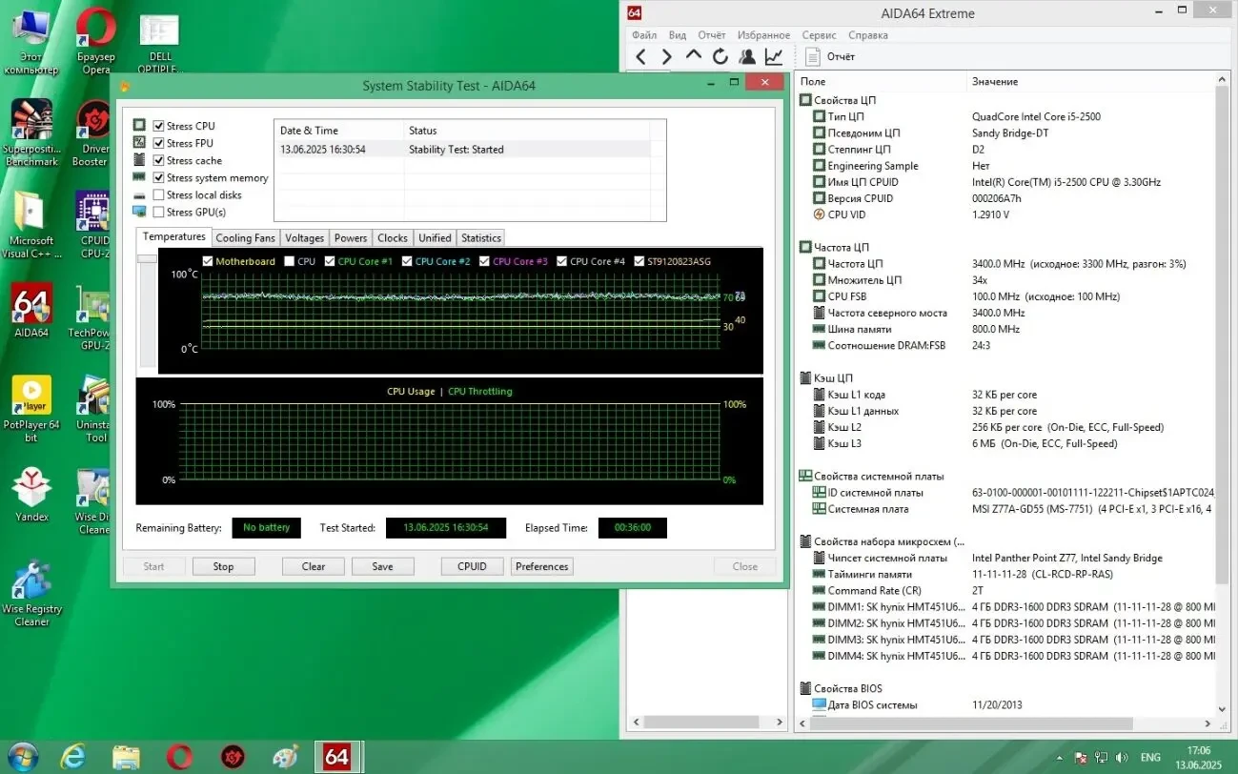Open the Preferences dialog

pyautogui.click(x=541, y=566)
